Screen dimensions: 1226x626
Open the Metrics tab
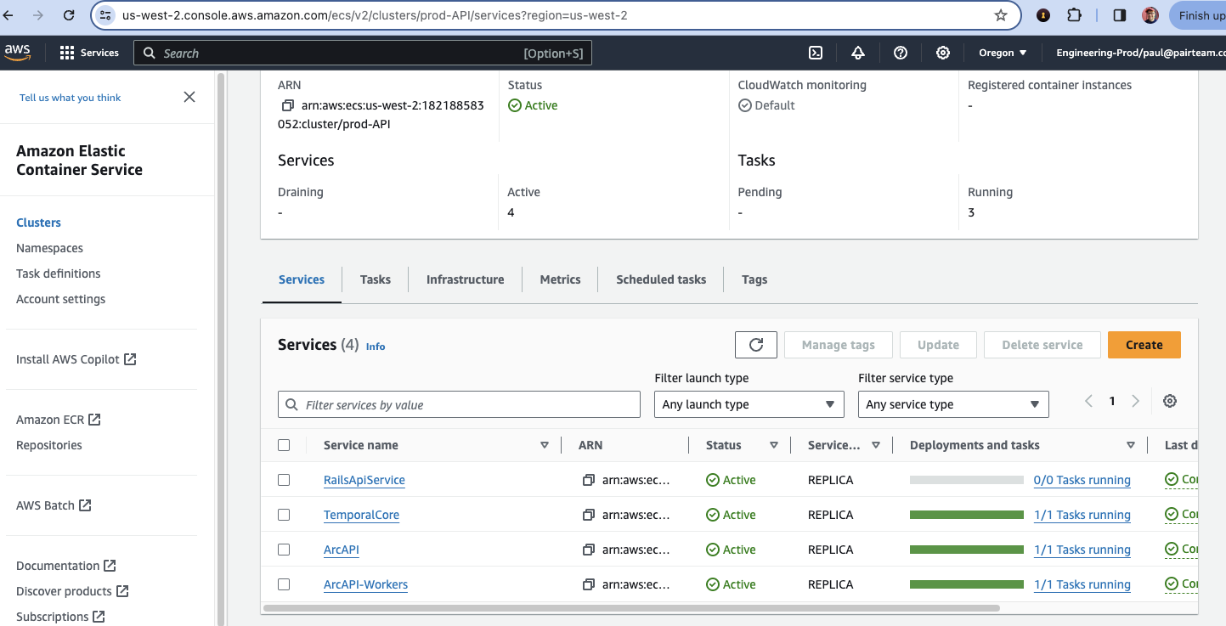tap(561, 279)
